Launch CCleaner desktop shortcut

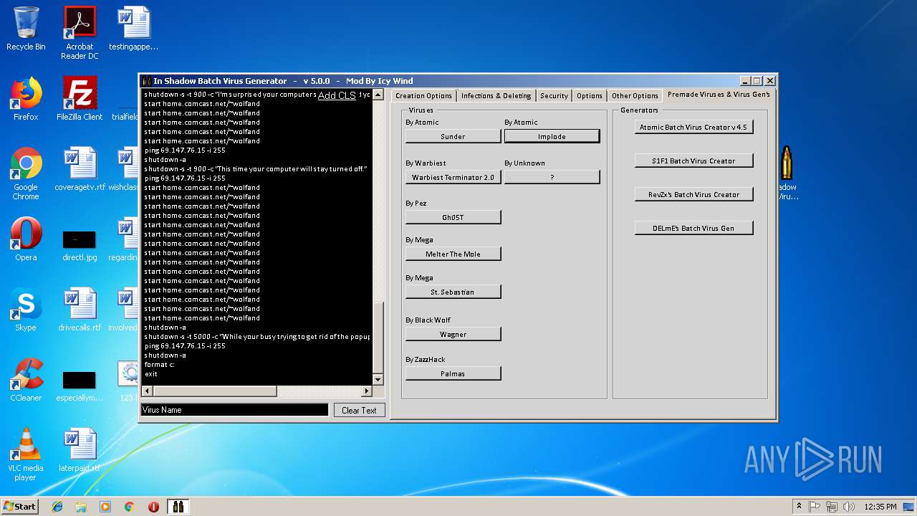(x=26, y=380)
